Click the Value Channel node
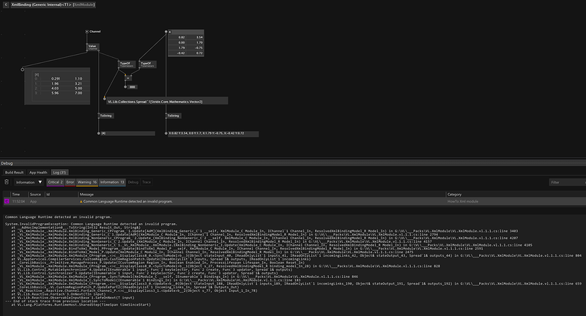Viewport: 586px width, 316px height. (x=92, y=48)
